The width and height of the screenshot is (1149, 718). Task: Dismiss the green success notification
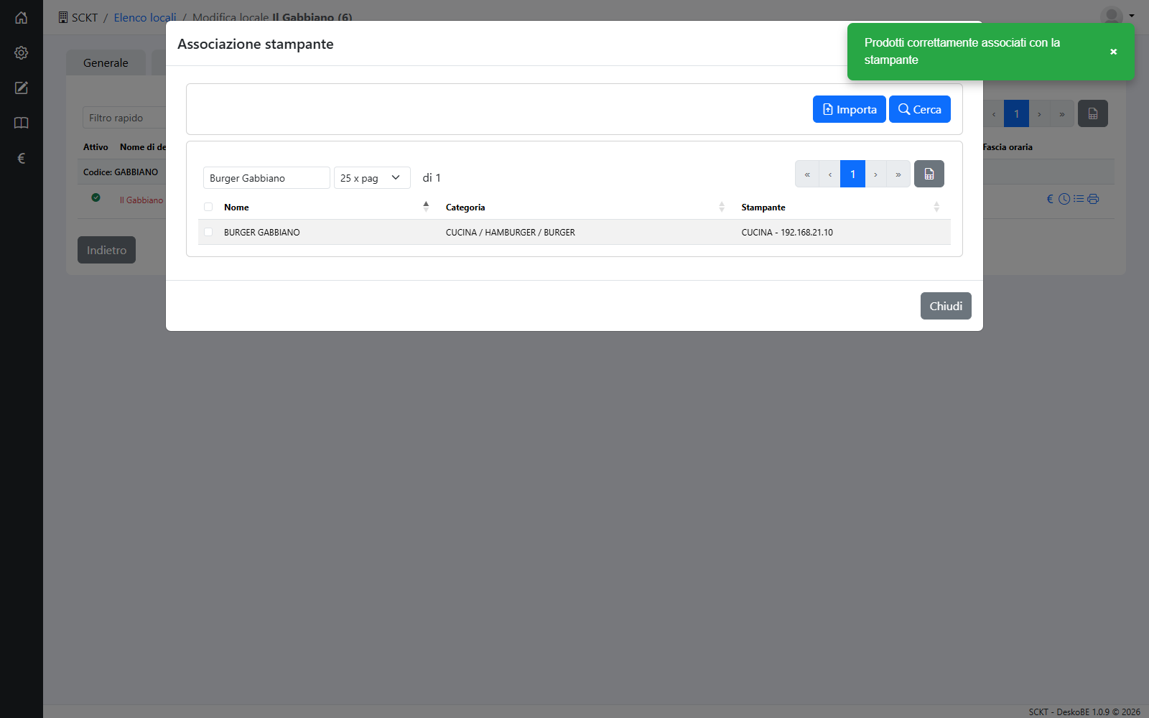1113,52
